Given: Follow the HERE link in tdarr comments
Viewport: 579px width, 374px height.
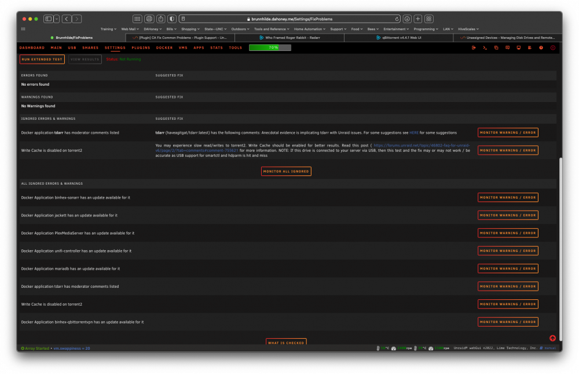Looking at the screenshot, I should pyautogui.click(x=413, y=133).
